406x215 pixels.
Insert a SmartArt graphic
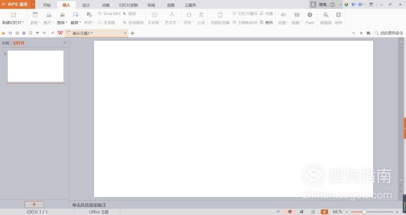pyautogui.click(x=110, y=13)
